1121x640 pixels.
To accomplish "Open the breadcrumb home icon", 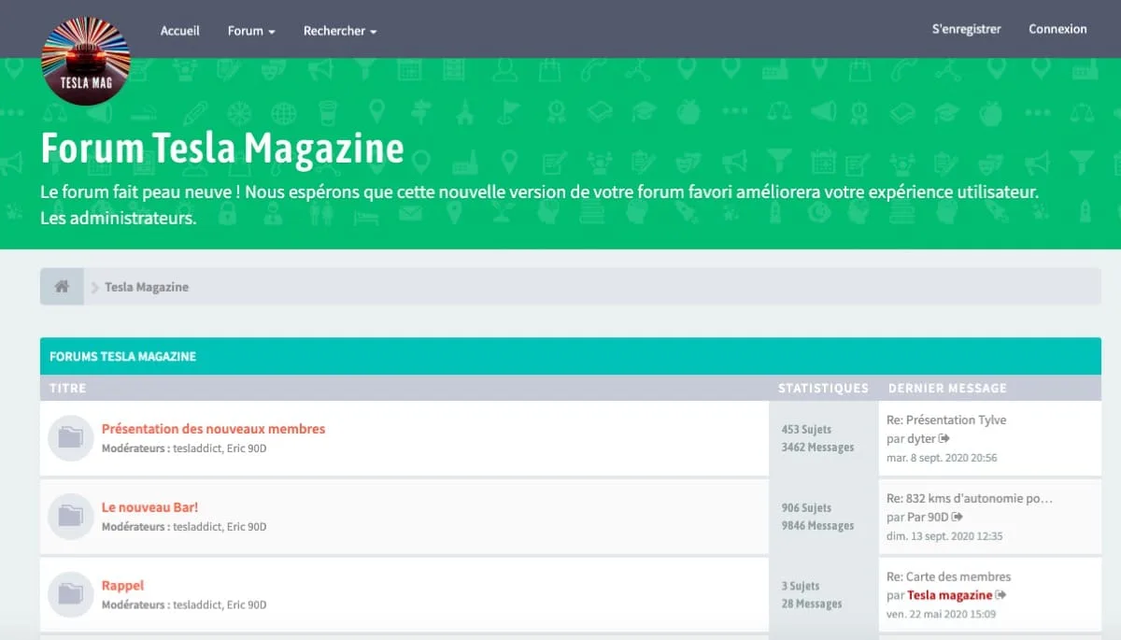I will point(62,287).
